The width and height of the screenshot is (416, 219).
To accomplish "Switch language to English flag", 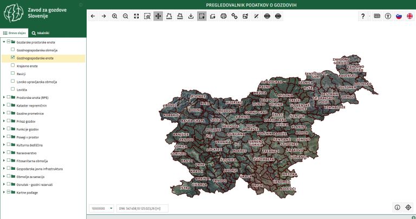I will [x=409, y=16].
